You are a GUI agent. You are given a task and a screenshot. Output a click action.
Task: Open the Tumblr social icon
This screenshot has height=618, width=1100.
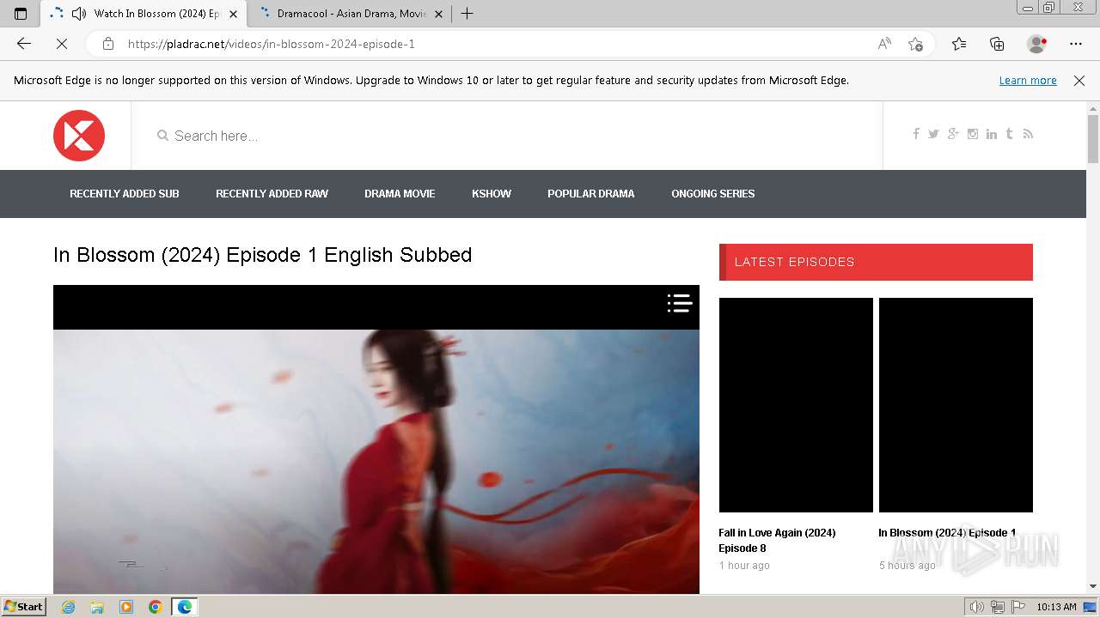pyautogui.click(x=1009, y=134)
